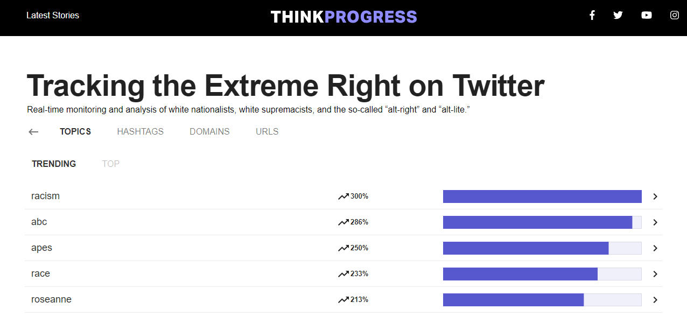Click the back arrow beside Topics
The height and width of the screenshot is (316, 687).
(33, 132)
